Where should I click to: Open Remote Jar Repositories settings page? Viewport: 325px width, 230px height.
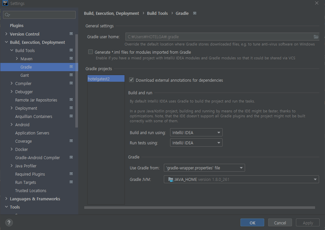36,100
